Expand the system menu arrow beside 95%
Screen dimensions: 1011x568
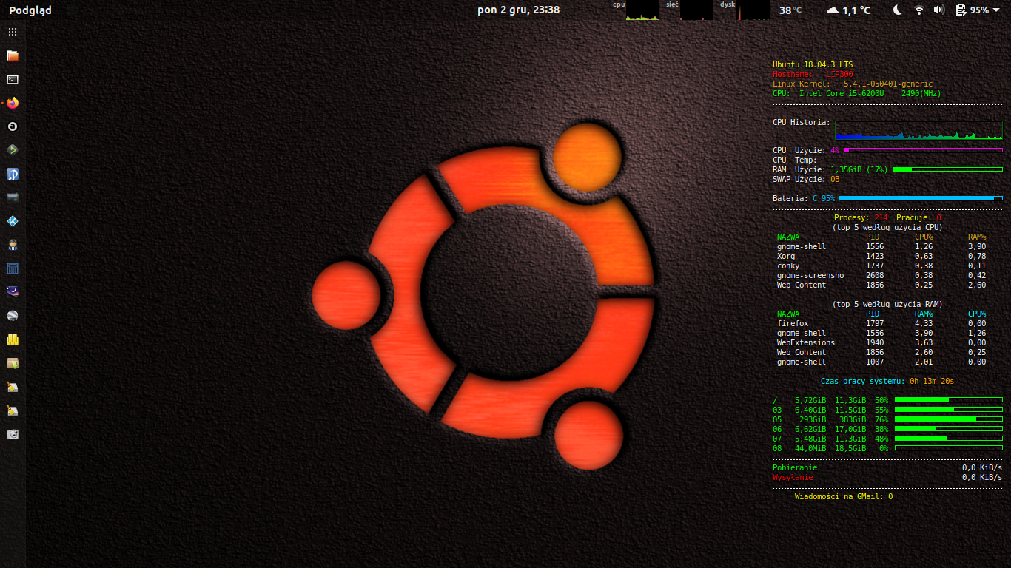(996, 10)
